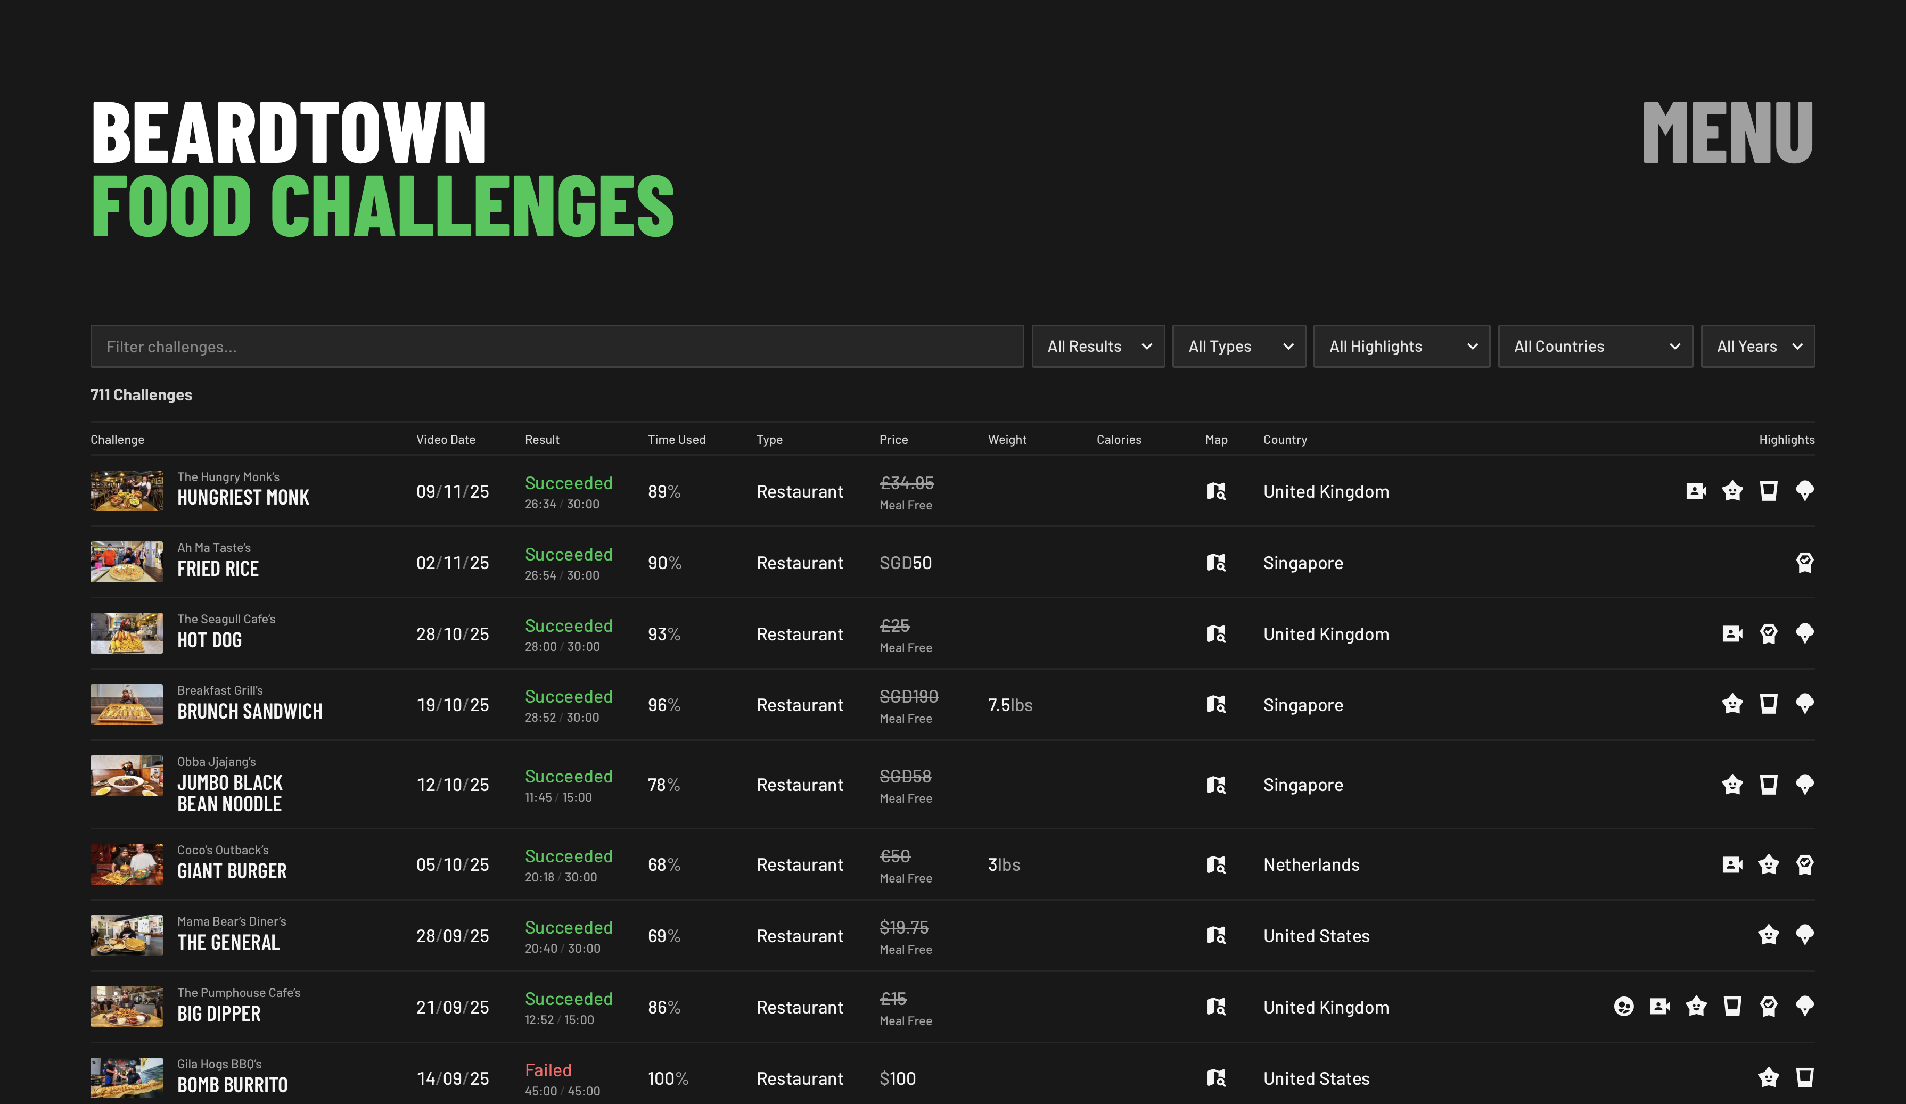Expand the All Countries selector
1906x1104 pixels.
1595,347
